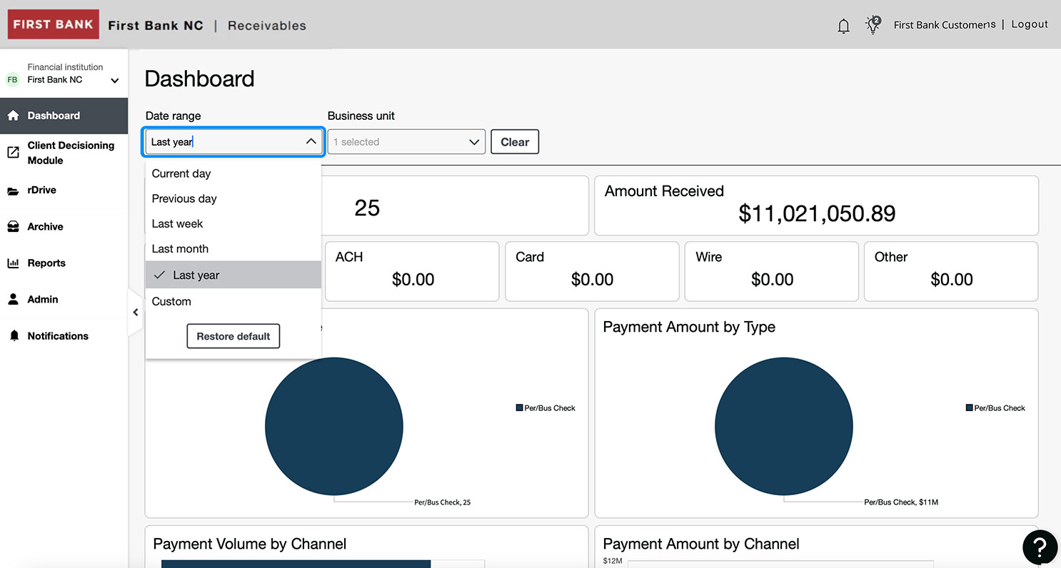Click the Client Decisioning Module external-link icon
The width and height of the screenshot is (1061, 568).
tap(13, 153)
